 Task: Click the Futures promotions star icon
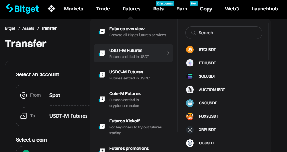102,150
